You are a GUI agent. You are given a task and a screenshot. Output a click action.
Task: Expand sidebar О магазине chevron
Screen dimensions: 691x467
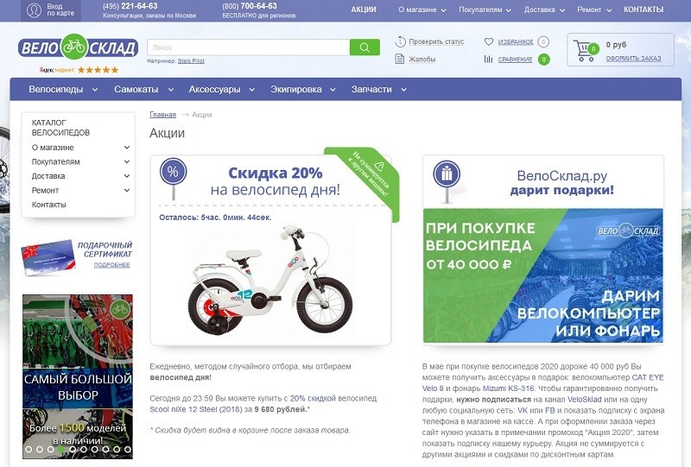(127, 148)
